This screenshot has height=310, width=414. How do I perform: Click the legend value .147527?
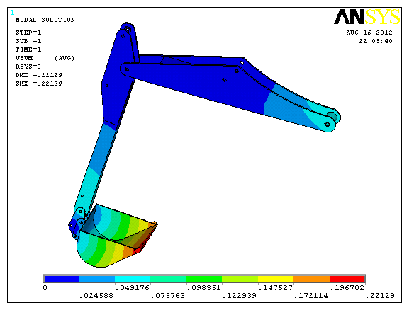[x=275, y=287]
